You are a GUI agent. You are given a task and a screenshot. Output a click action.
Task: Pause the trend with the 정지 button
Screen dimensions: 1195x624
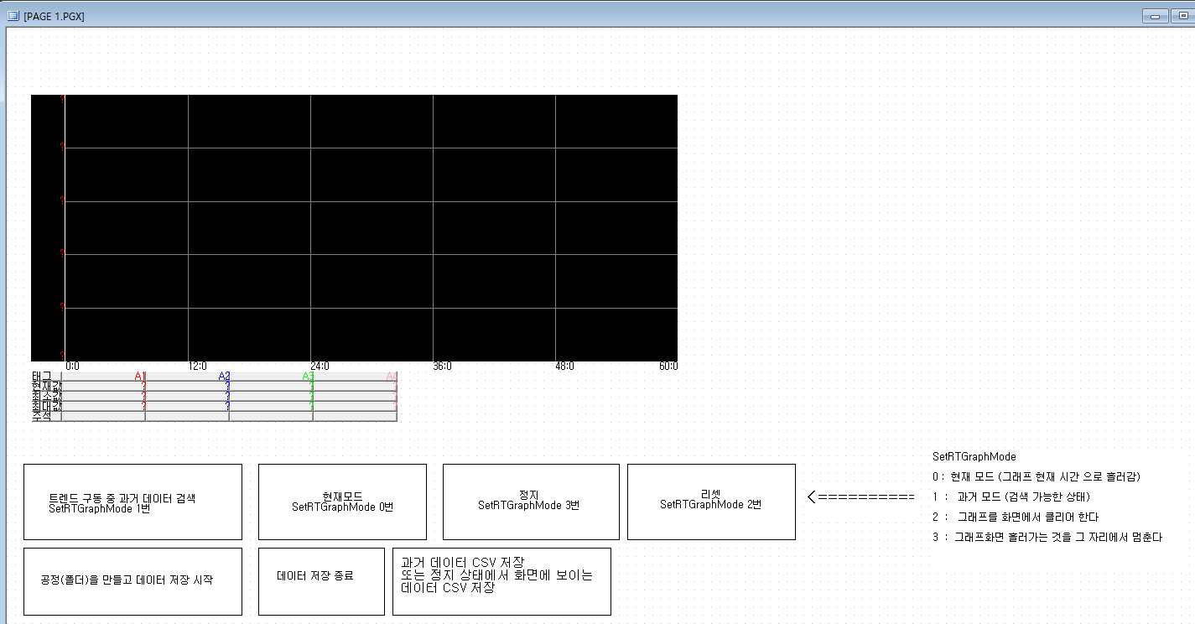530,502
